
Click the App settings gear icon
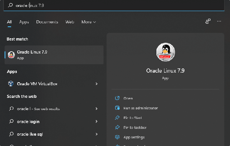(117, 137)
